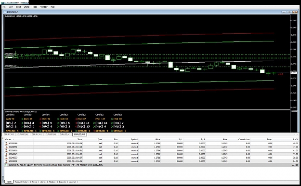Click order icon of row with profit 47.00
The width and height of the screenshot is (301, 186).
point(6,147)
